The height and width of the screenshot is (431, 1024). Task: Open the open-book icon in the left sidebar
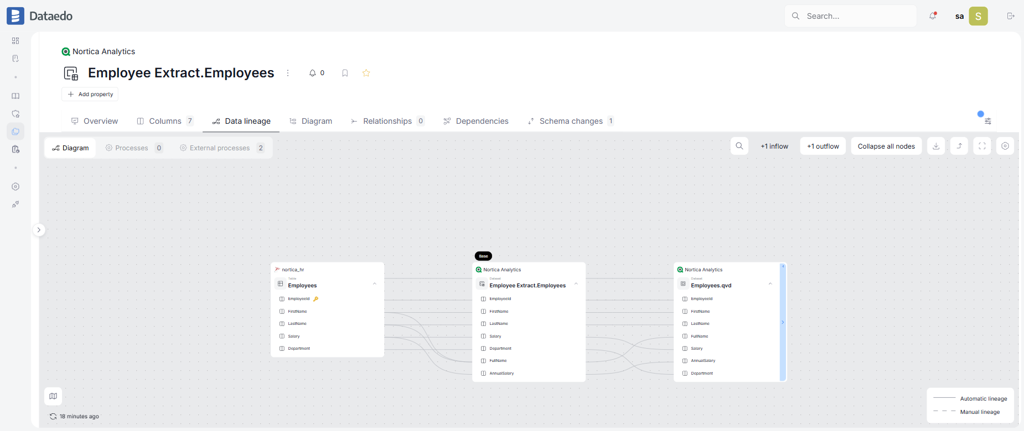coord(15,96)
